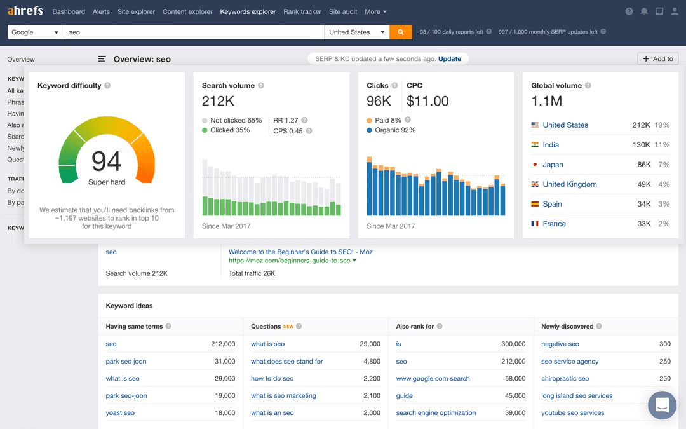Click help icon next to RR 1.27
The image size is (686, 429).
coord(304,120)
